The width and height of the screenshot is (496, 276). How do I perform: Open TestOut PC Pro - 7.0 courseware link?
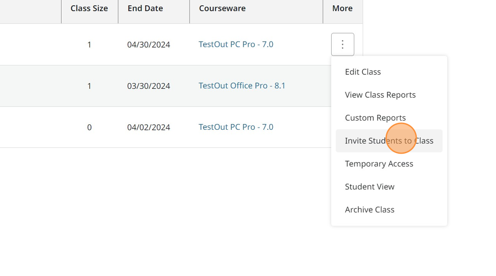tap(236, 44)
